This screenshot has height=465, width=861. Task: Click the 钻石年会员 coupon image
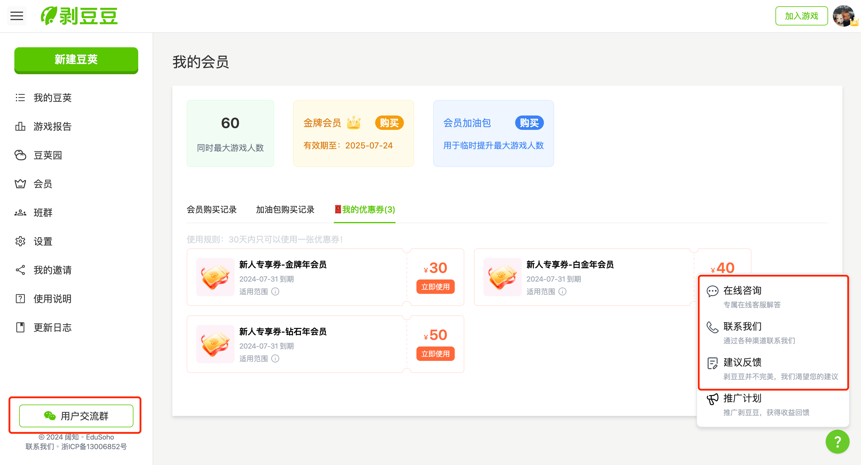click(x=215, y=344)
